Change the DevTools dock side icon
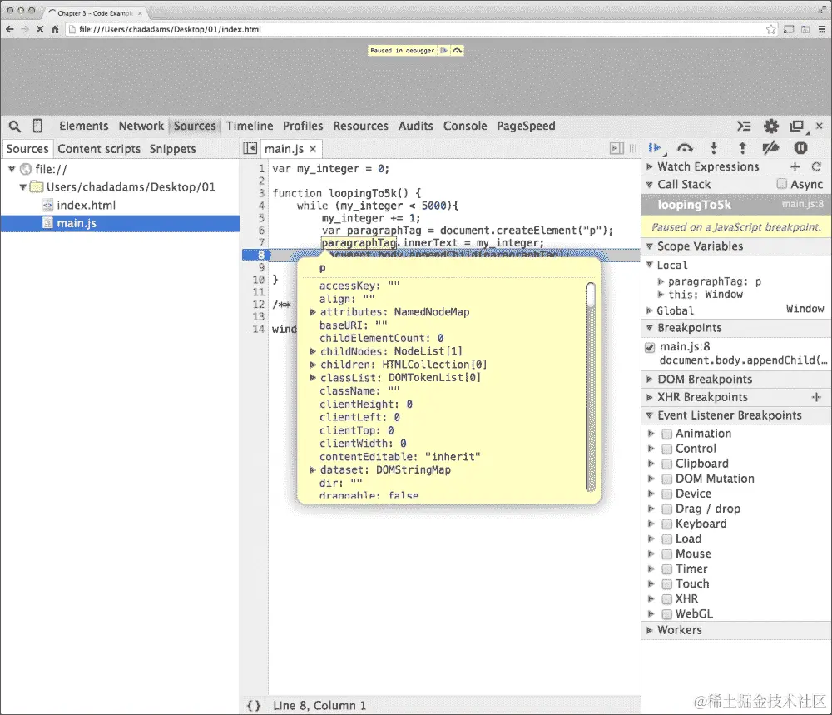This screenshot has height=715, width=832. [797, 127]
